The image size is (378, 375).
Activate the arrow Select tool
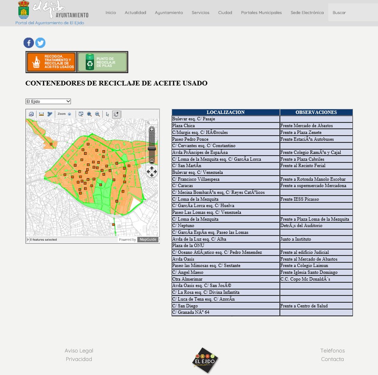tap(107, 114)
